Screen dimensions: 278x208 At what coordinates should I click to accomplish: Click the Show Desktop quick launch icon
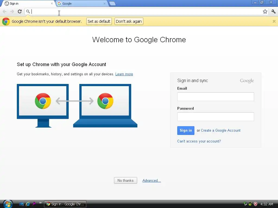[x=21, y=204]
